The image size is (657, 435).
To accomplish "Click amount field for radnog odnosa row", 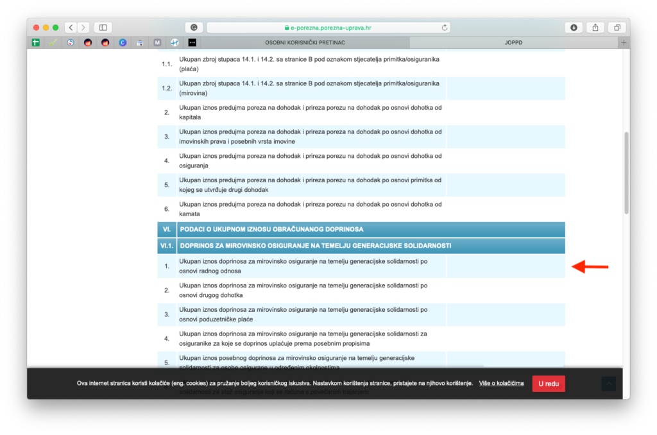I will (x=505, y=266).
